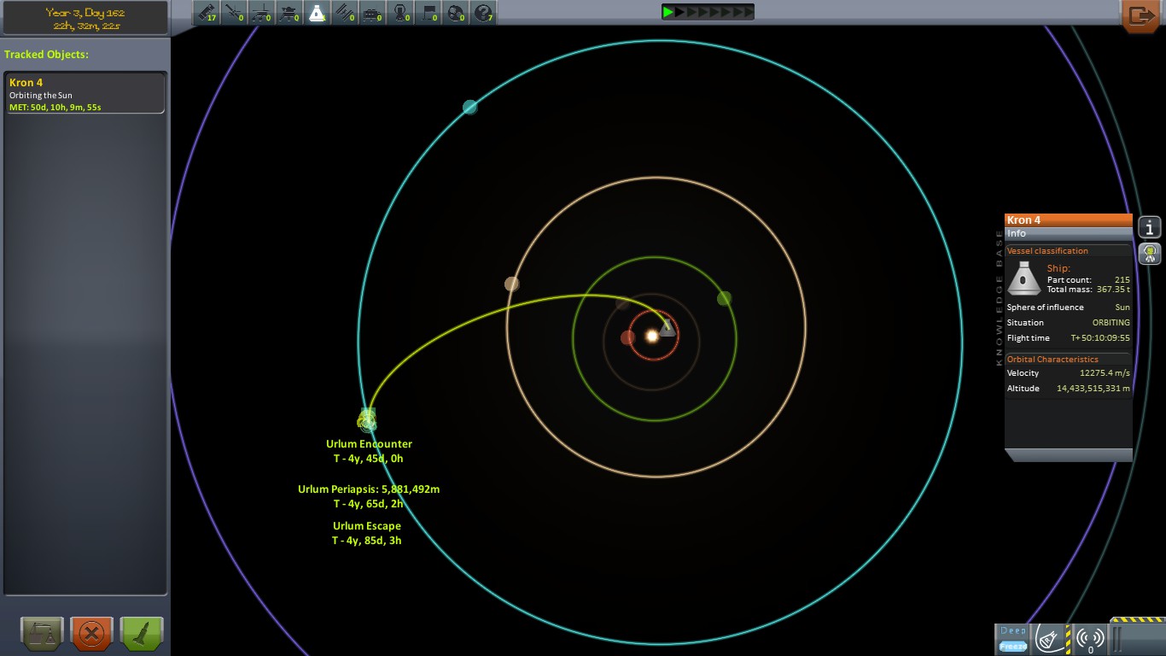Screen dimensions: 1166x656
Task: Click the Sun at the center
Action: 652,336
